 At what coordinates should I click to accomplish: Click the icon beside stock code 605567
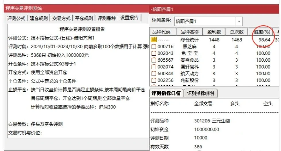pyautogui.click(x=154, y=60)
